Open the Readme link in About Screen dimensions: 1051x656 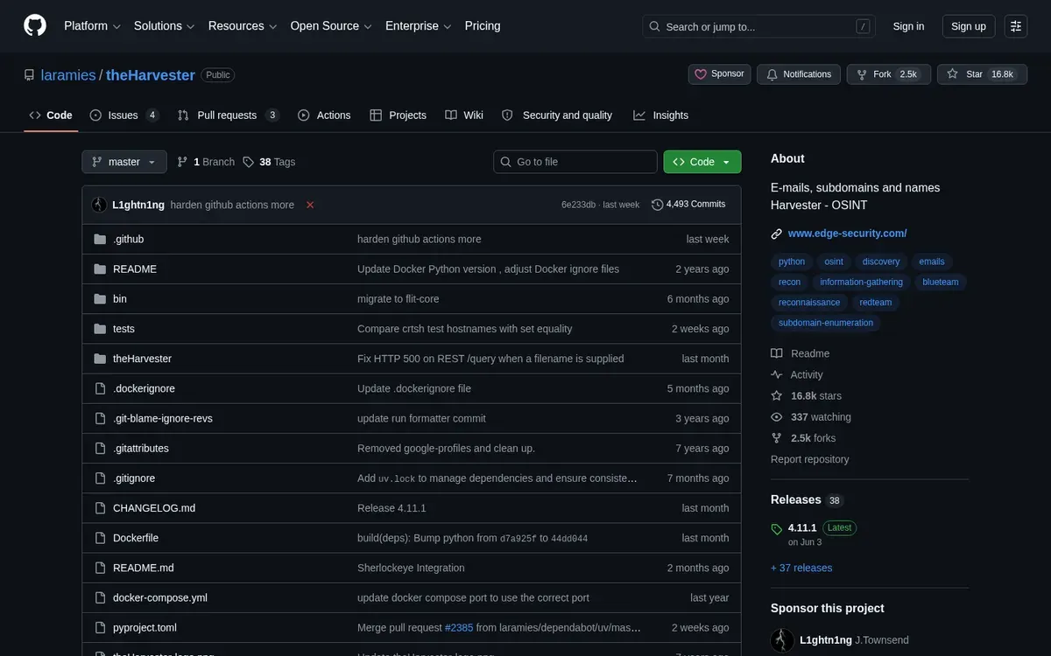801,353
